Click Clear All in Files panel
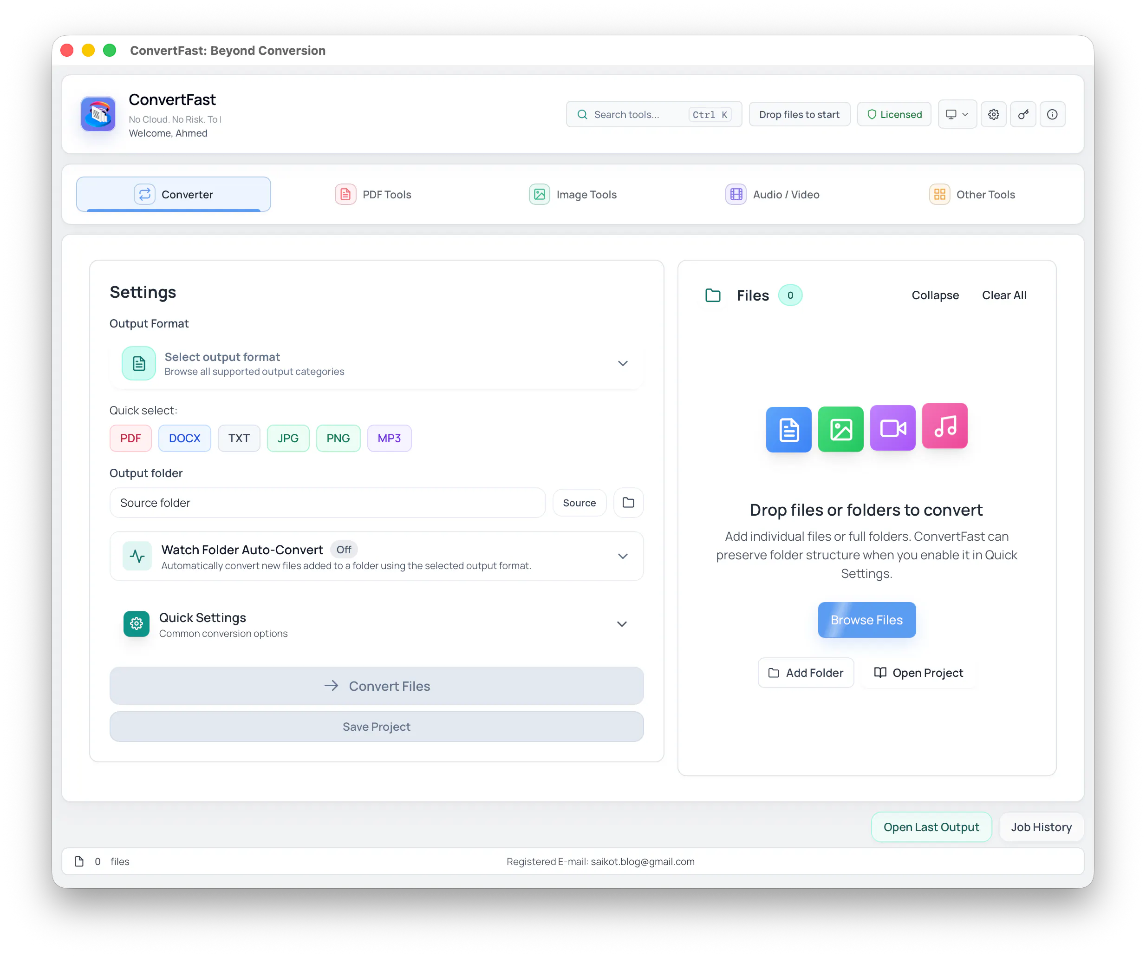 click(x=1004, y=295)
